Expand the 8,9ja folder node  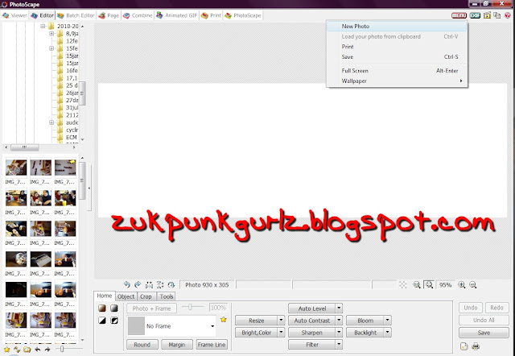(51, 34)
